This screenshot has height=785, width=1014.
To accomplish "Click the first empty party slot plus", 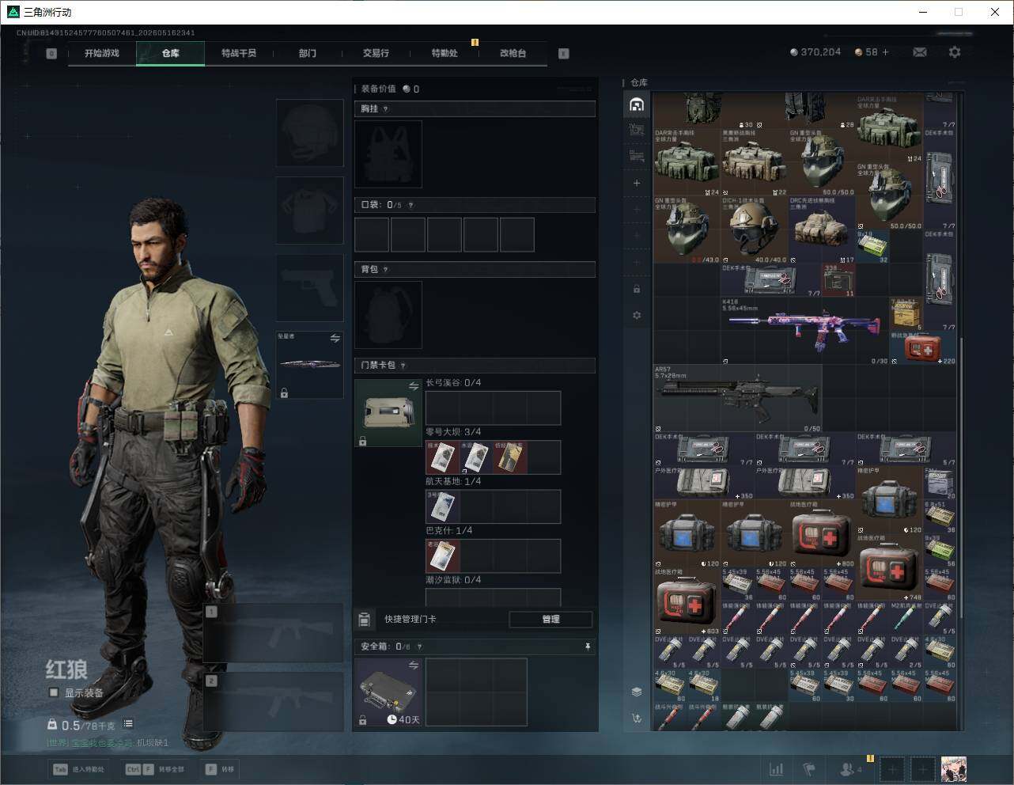I will (x=892, y=768).
